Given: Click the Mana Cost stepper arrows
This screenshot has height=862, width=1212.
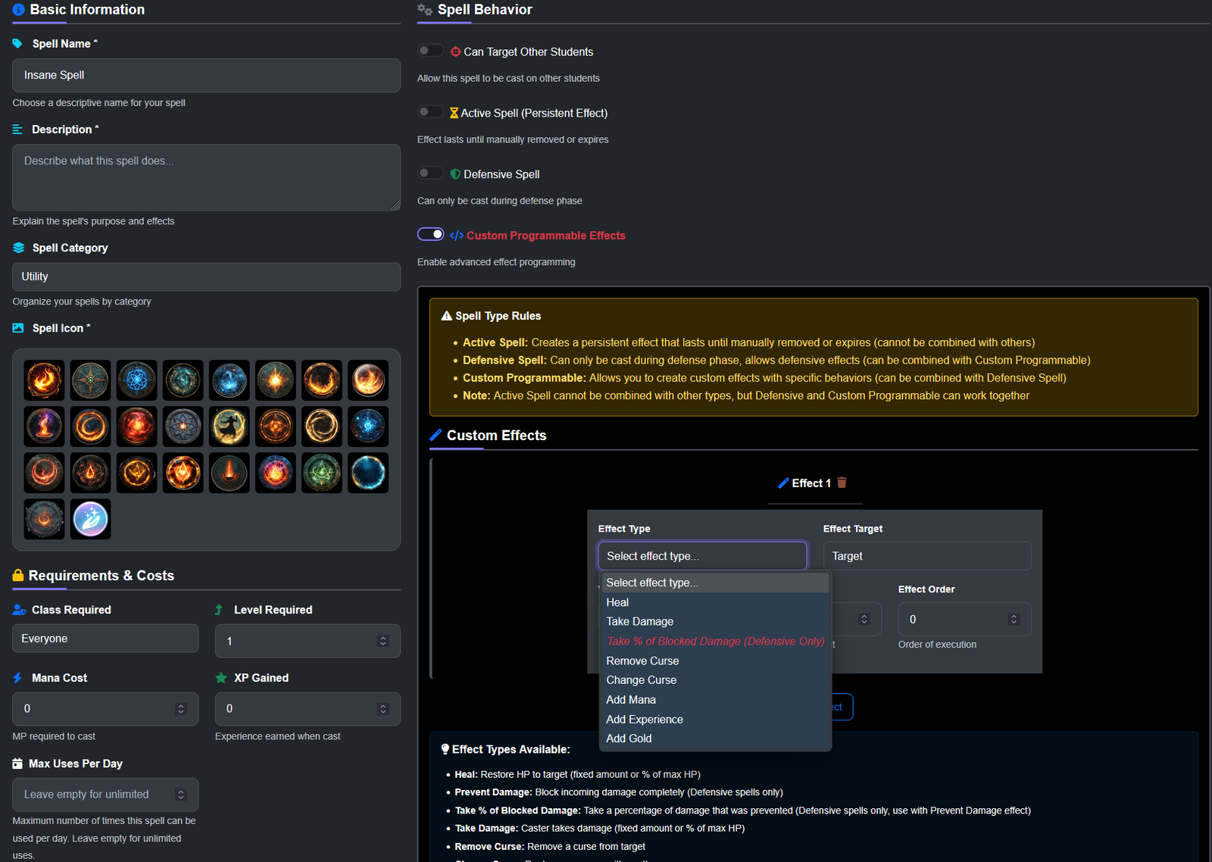Looking at the screenshot, I should point(180,709).
